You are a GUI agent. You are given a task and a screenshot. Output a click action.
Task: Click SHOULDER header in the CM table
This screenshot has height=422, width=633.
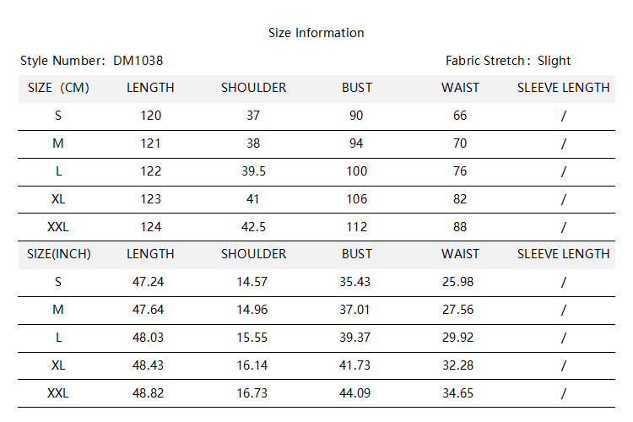[253, 88]
